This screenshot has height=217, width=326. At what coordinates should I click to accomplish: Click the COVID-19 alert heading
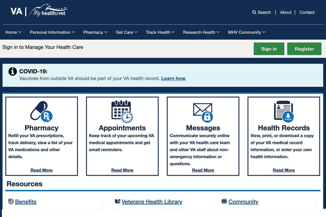pyautogui.click(x=33, y=72)
